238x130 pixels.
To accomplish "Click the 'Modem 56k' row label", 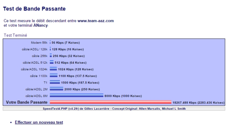I will tap(39, 43).
